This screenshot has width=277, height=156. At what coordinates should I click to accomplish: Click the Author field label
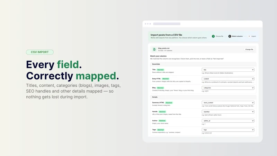pyautogui.click(x=154, y=121)
